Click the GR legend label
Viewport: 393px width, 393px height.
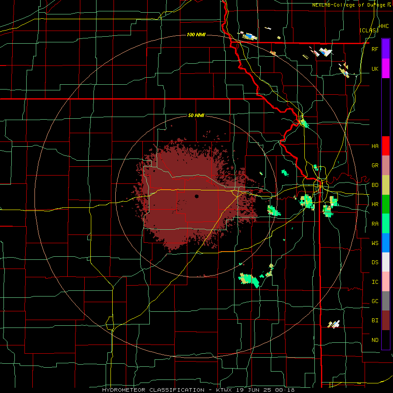(375, 165)
